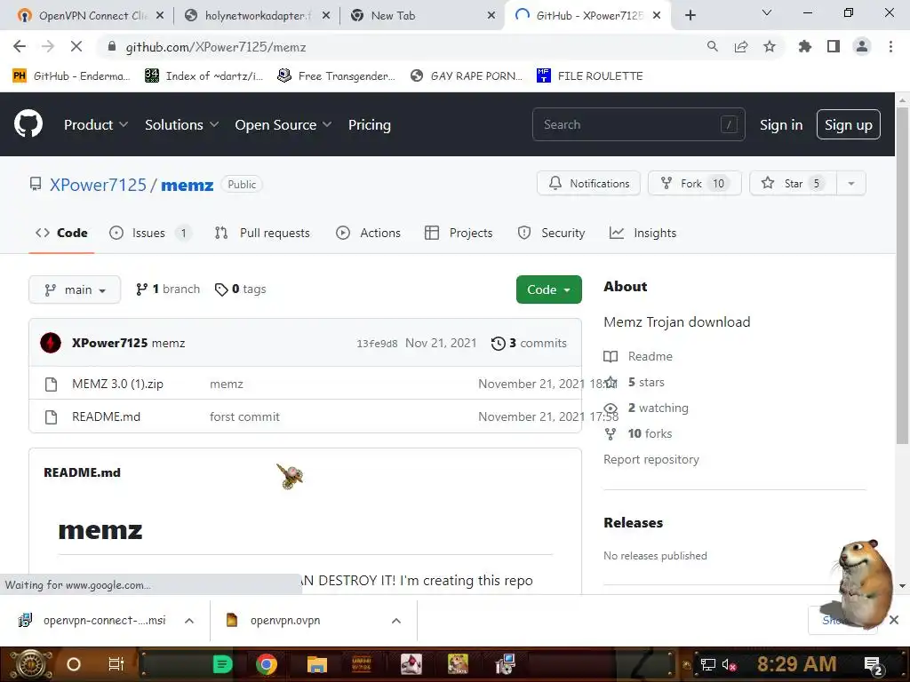Open the Chrome extensions puzzle icon

point(804,46)
